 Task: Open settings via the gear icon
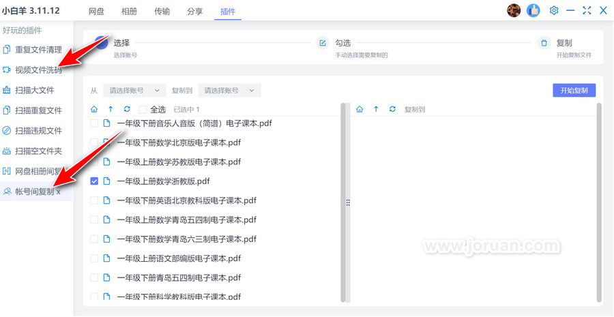pos(554,11)
